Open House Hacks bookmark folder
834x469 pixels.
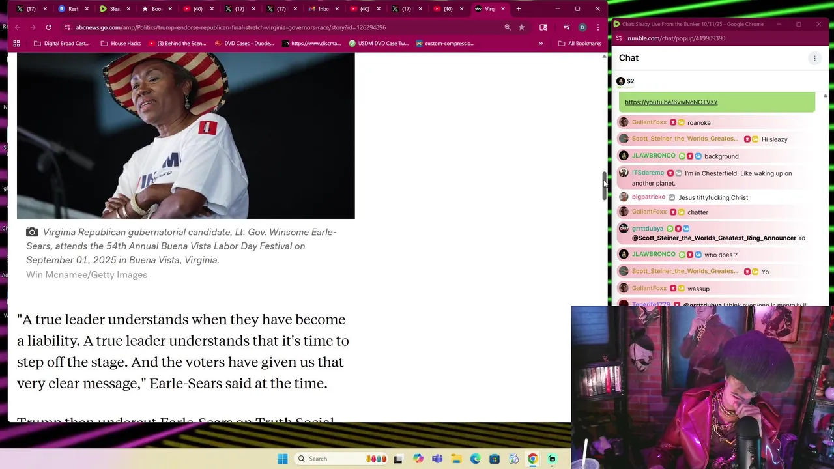coord(121,44)
